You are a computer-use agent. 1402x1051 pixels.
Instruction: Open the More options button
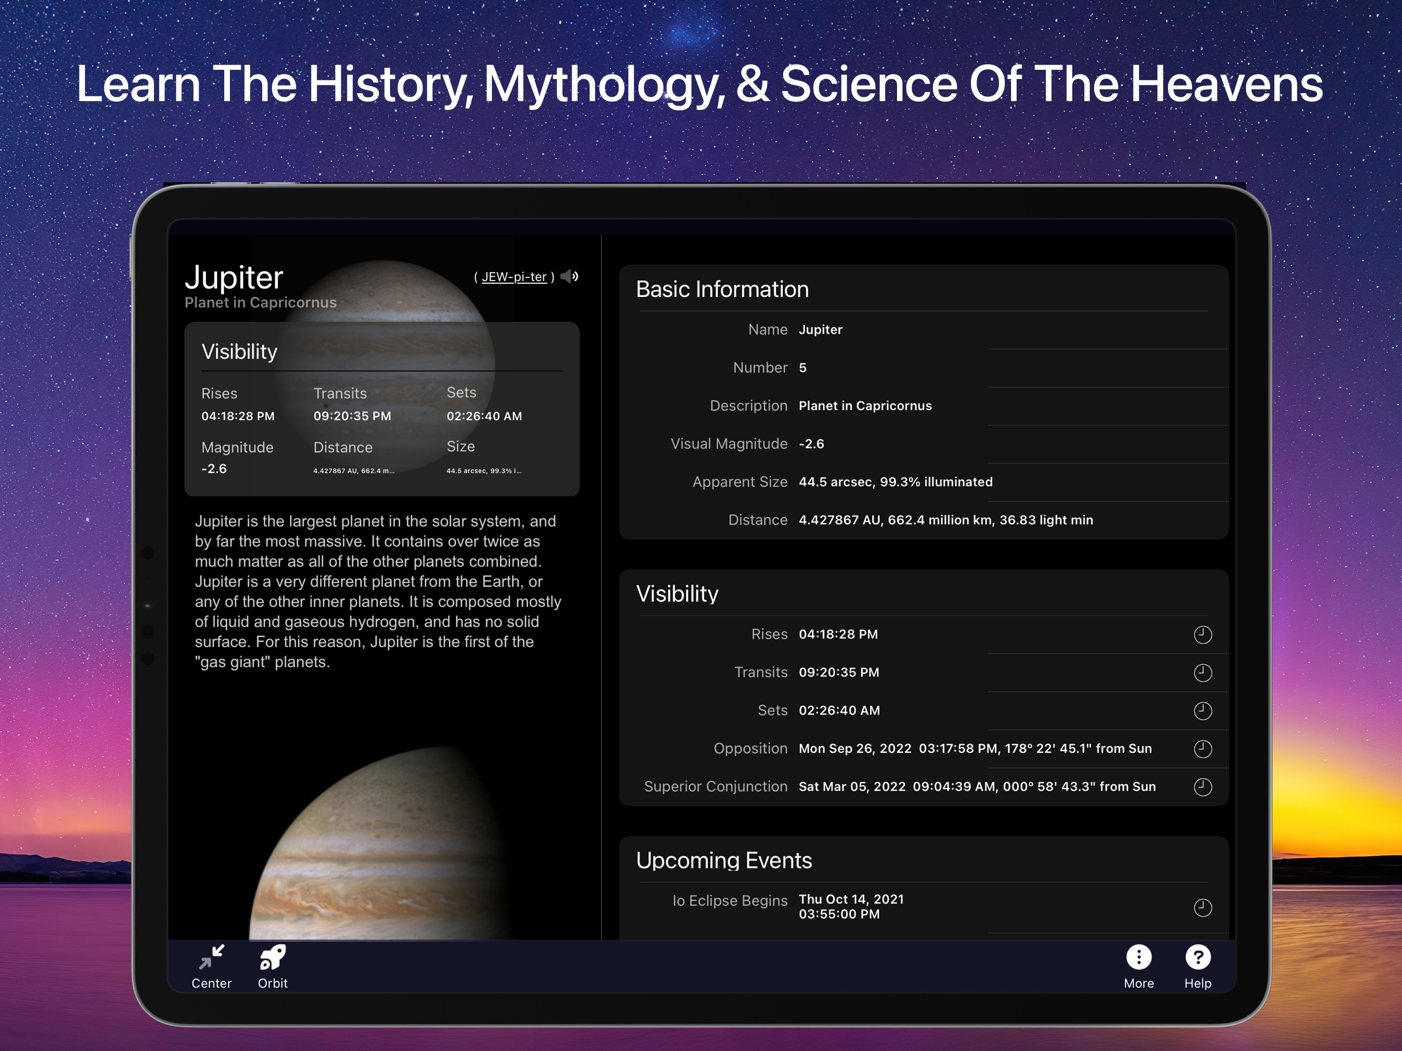[1138, 957]
